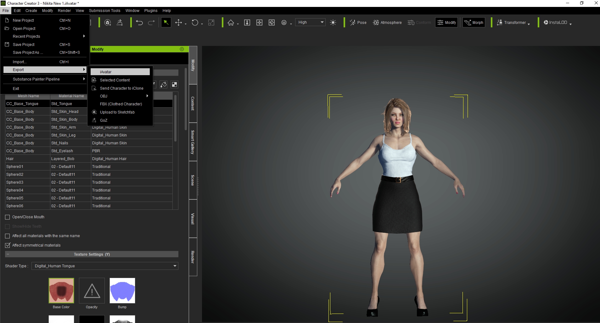Viewport: 600px width, 323px height.
Task: Expand the InstaLOD dropdown arrow
Action: tap(570, 24)
